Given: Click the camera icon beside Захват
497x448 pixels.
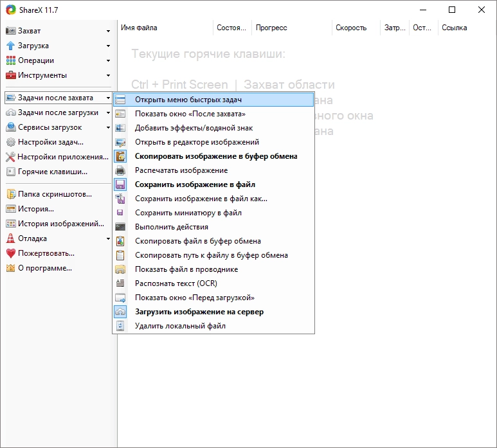Looking at the screenshot, I should [x=11, y=31].
